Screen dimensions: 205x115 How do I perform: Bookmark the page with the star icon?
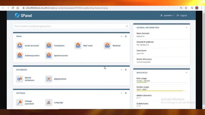click(x=186, y=8)
